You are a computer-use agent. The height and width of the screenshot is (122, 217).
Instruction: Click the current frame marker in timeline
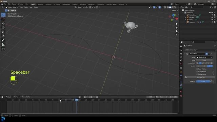77,100
